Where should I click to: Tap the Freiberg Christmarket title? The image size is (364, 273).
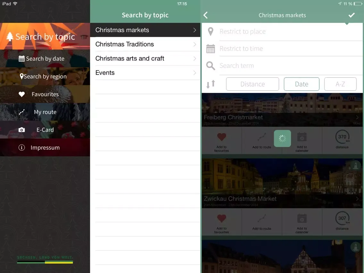(x=233, y=118)
